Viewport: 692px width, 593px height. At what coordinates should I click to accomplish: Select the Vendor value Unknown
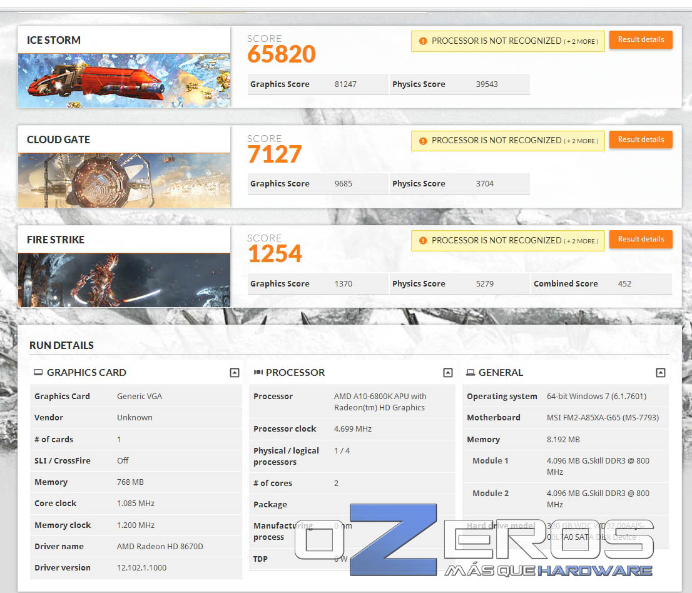[x=135, y=417]
